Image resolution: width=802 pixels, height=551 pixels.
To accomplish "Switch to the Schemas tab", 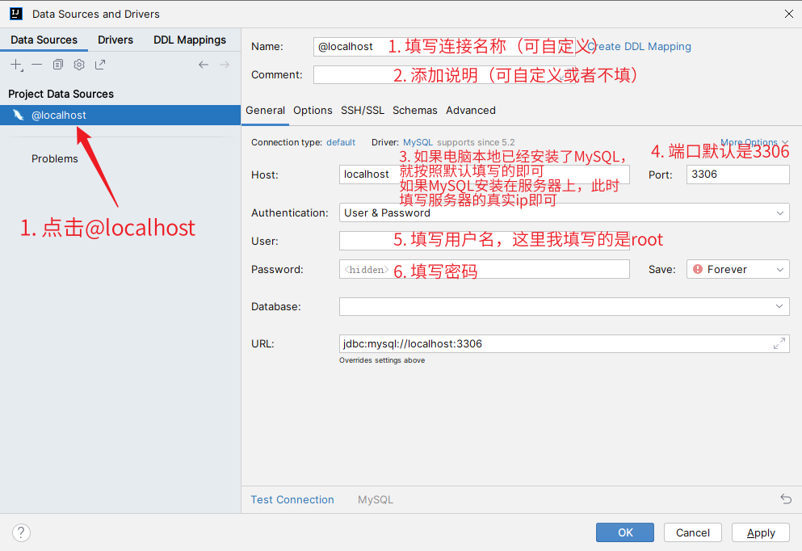I will pos(415,110).
